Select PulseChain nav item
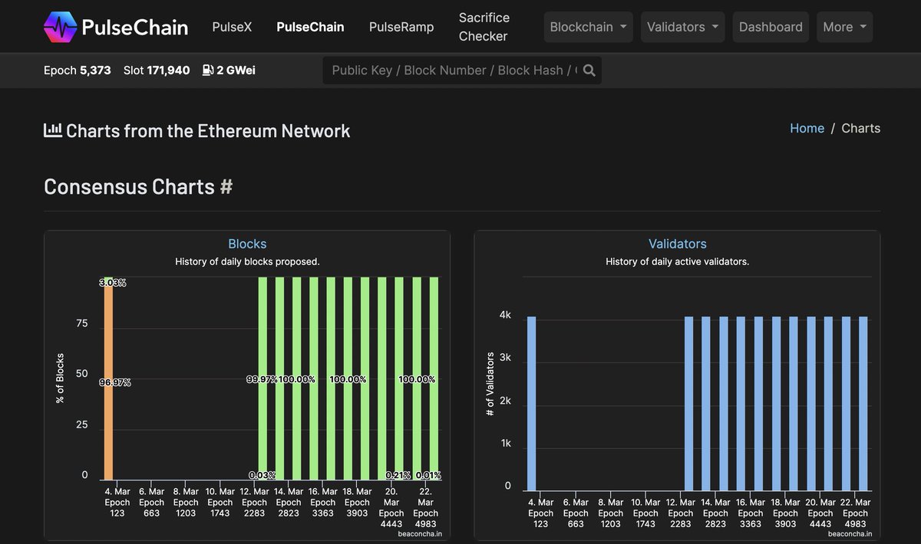The width and height of the screenshot is (921, 544). 310,27
